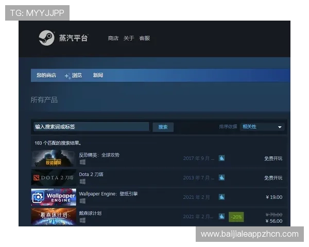The height and width of the screenshot is (247, 309).
Task: Click the sort dropdown arrow
Action: (x=280, y=127)
